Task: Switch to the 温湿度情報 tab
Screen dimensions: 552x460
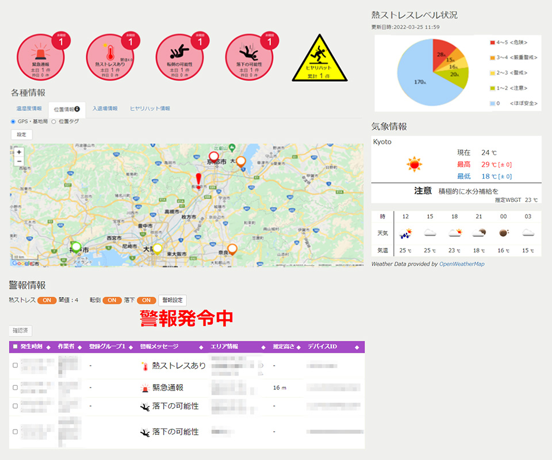Action: [x=29, y=108]
